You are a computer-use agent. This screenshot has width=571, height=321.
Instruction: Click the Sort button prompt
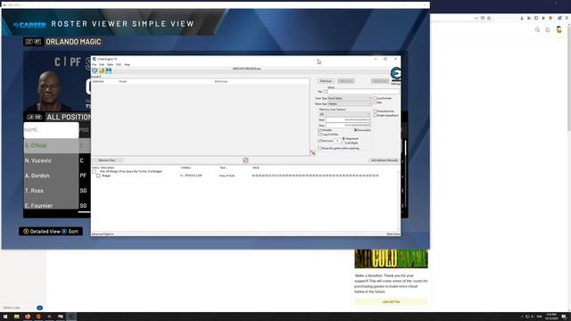pos(70,232)
